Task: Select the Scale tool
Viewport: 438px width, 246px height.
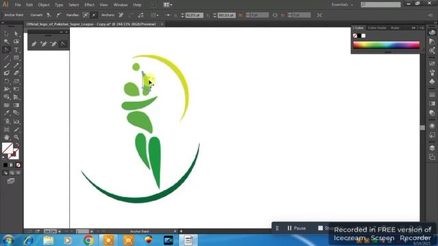Action: [16, 81]
